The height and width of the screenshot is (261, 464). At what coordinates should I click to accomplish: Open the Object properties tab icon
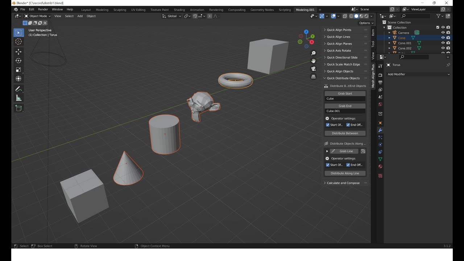tap(380, 123)
